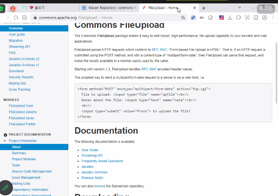
Task: Click the flag translate icon
Action: 221,18
